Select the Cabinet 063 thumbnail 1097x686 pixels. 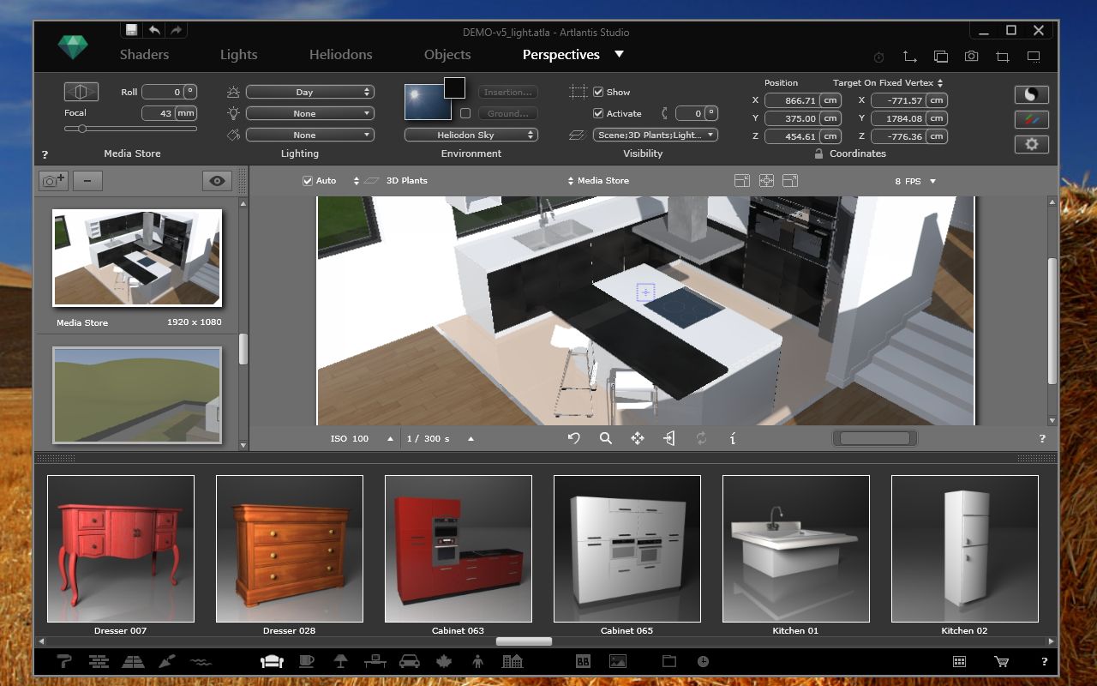pos(458,549)
